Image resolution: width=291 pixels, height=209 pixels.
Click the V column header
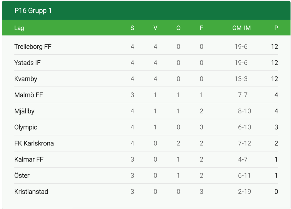[x=155, y=28]
